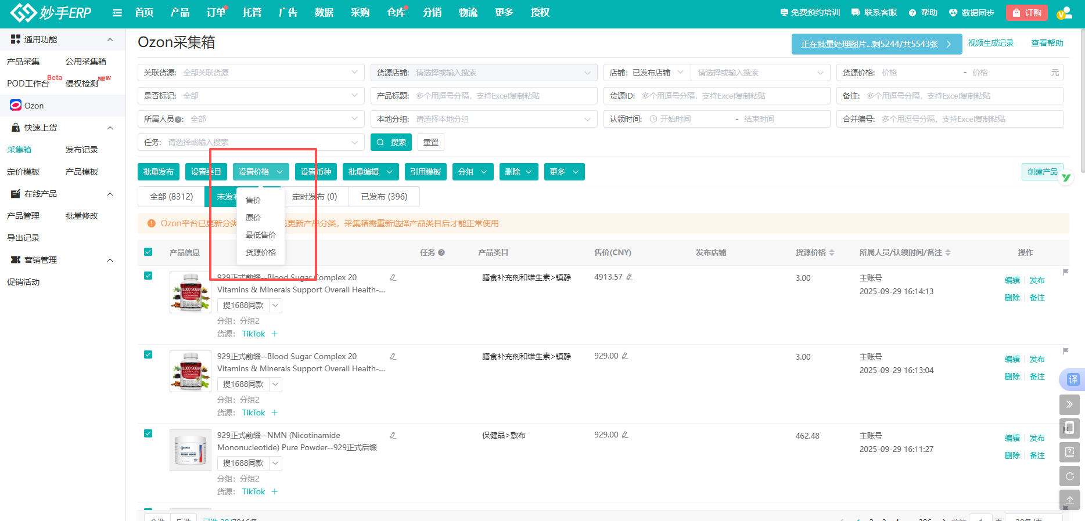Click the back-to-top arrow icon

coord(1069,500)
